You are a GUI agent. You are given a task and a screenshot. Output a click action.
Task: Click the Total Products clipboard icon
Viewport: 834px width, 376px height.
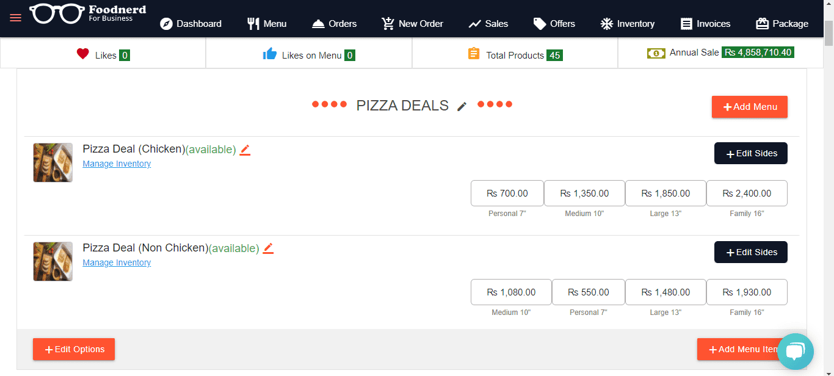pyautogui.click(x=474, y=54)
